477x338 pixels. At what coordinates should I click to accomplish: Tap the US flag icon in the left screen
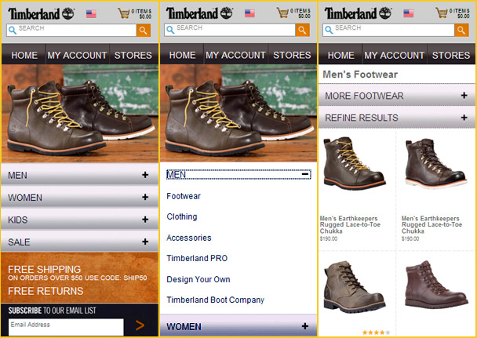click(91, 13)
